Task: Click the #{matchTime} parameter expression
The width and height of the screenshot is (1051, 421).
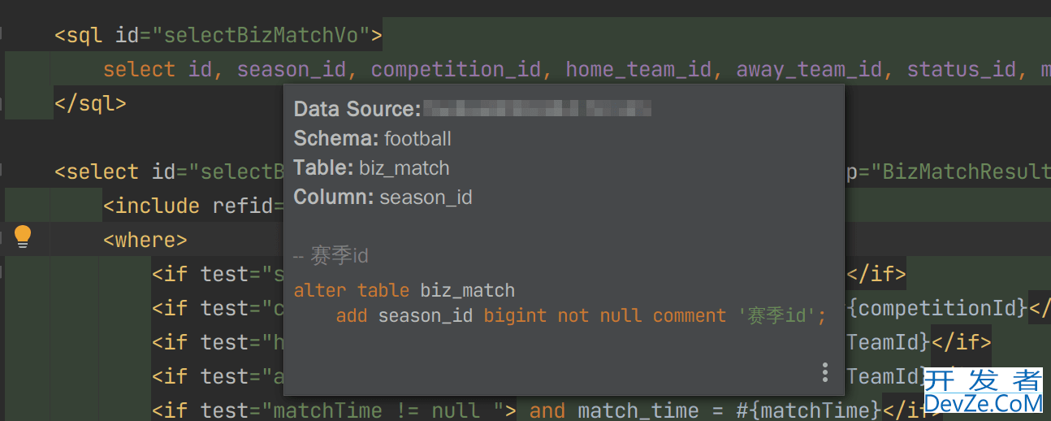Action: (x=808, y=410)
